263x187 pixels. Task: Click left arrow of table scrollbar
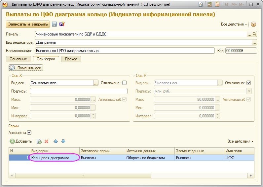click(x=12, y=175)
